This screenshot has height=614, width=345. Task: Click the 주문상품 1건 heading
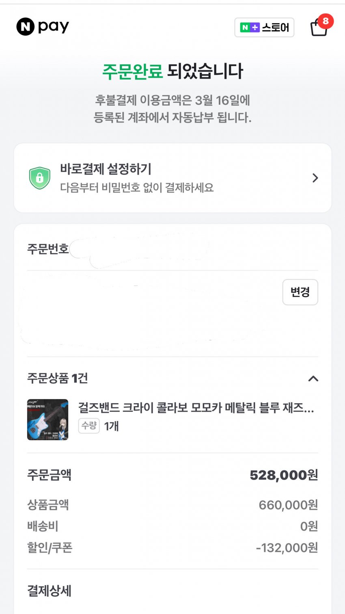(57, 378)
